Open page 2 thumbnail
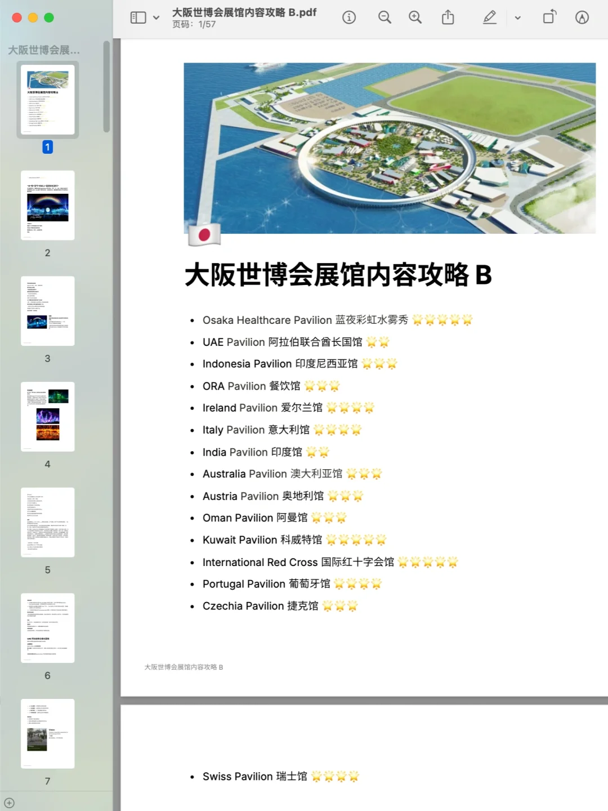This screenshot has width=608, height=811. [48, 205]
